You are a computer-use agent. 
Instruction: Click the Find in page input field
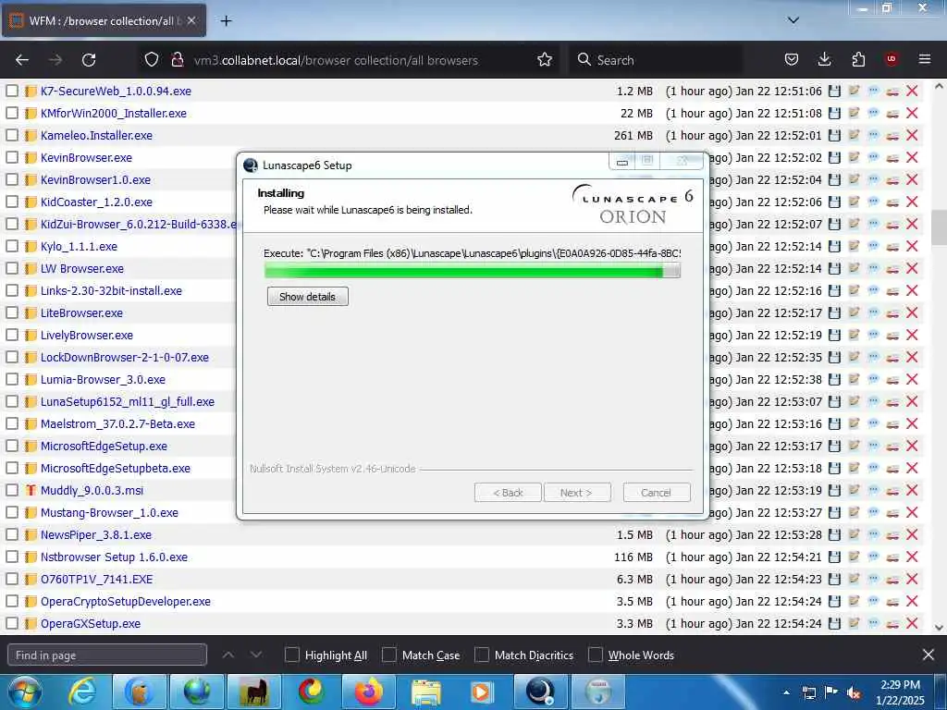click(x=107, y=655)
